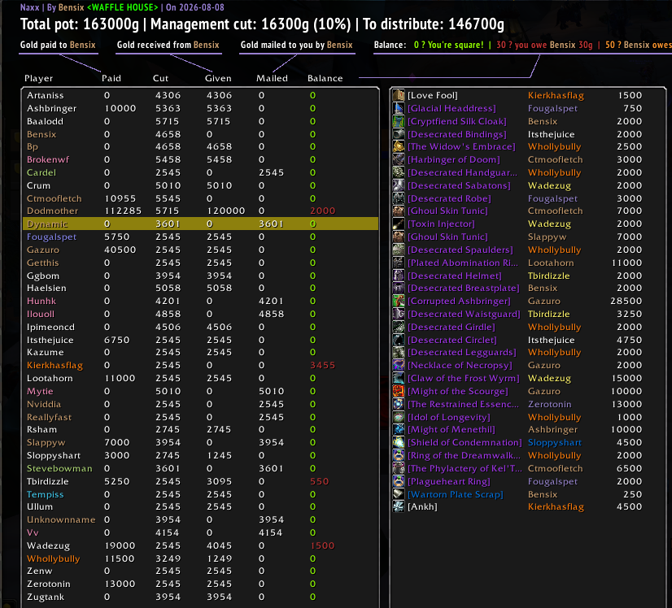Click buyer Lootahorn in the item list
The image size is (672, 608).
551,263
